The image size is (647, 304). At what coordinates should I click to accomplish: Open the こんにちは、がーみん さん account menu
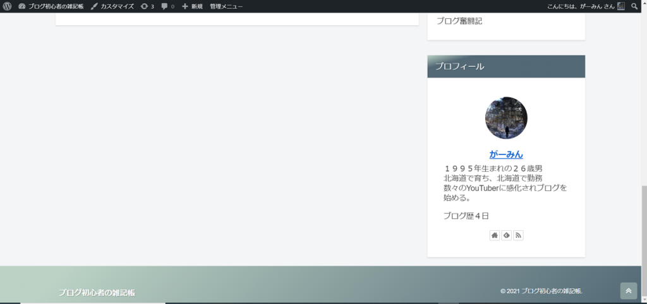(586, 6)
